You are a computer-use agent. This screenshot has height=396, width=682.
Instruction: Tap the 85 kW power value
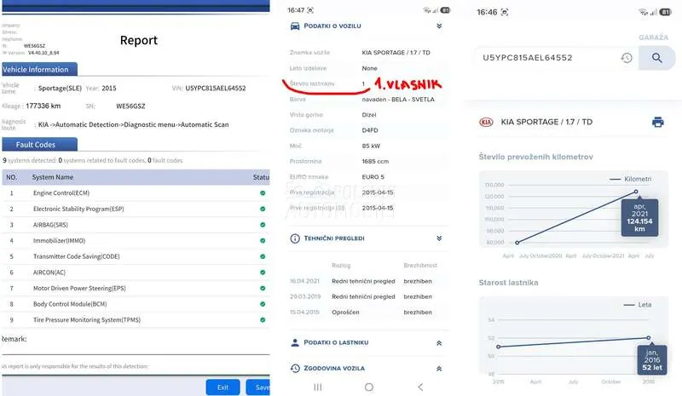tap(371, 146)
